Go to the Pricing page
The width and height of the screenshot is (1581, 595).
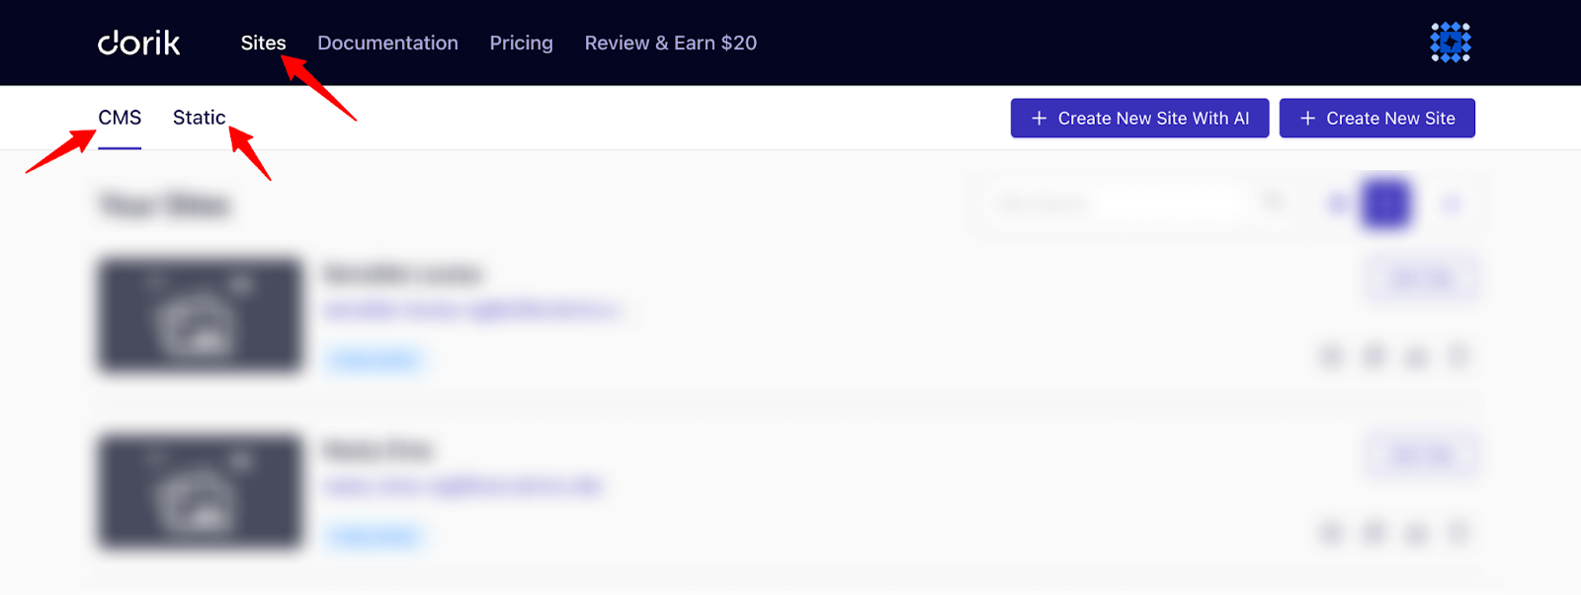pyautogui.click(x=521, y=42)
